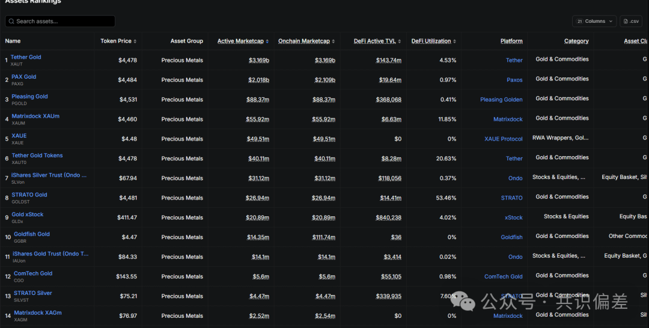Open the Matrixdock XAUm asset link

point(35,116)
